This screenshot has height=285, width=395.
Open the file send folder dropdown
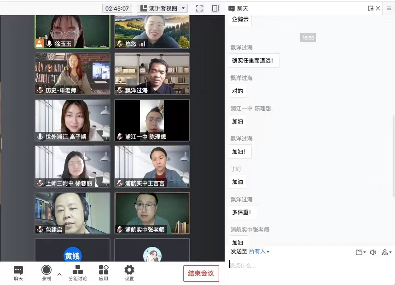[x=360, y=252]
